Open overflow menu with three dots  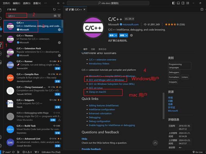pyautogui.click(x=46, y=3)
